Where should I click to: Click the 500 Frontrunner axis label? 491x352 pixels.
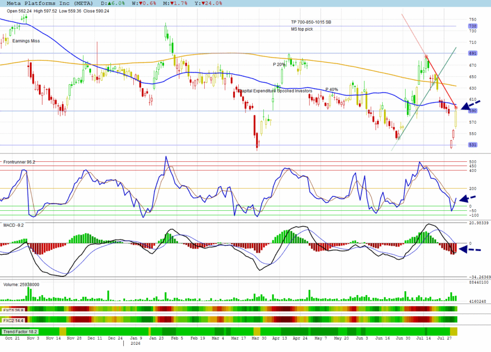coord(472,162)
